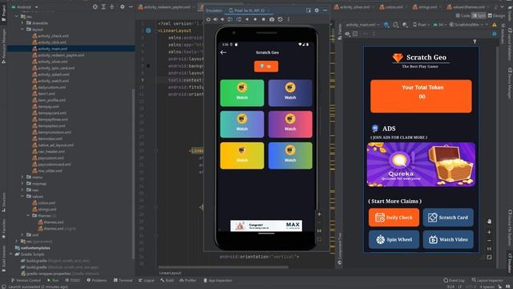The height and width of the screenshot is (289, 513).
Task: Open strings.xml editor tab
Action: pos(426,7)
